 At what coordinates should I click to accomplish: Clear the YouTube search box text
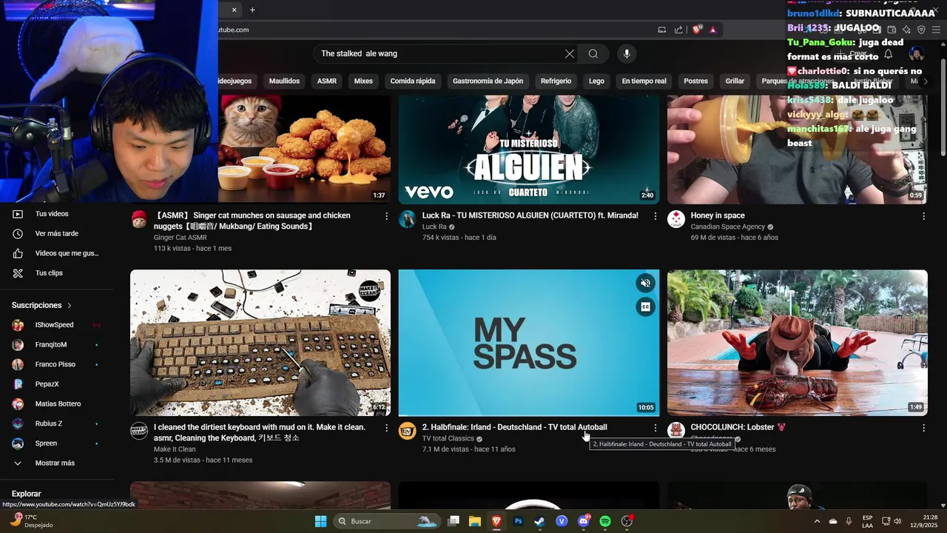coord(569,53)
